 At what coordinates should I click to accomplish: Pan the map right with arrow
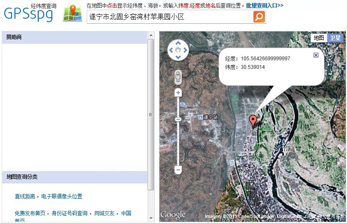tap(185, 50)
